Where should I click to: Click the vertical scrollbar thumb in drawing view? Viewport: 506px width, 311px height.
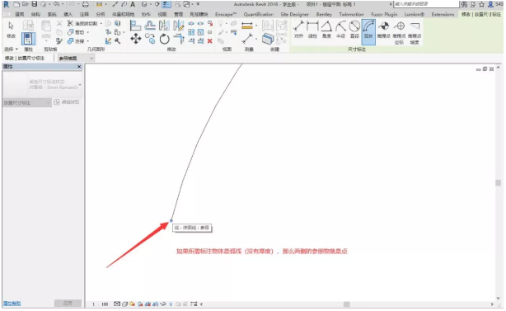click(499, 182)
